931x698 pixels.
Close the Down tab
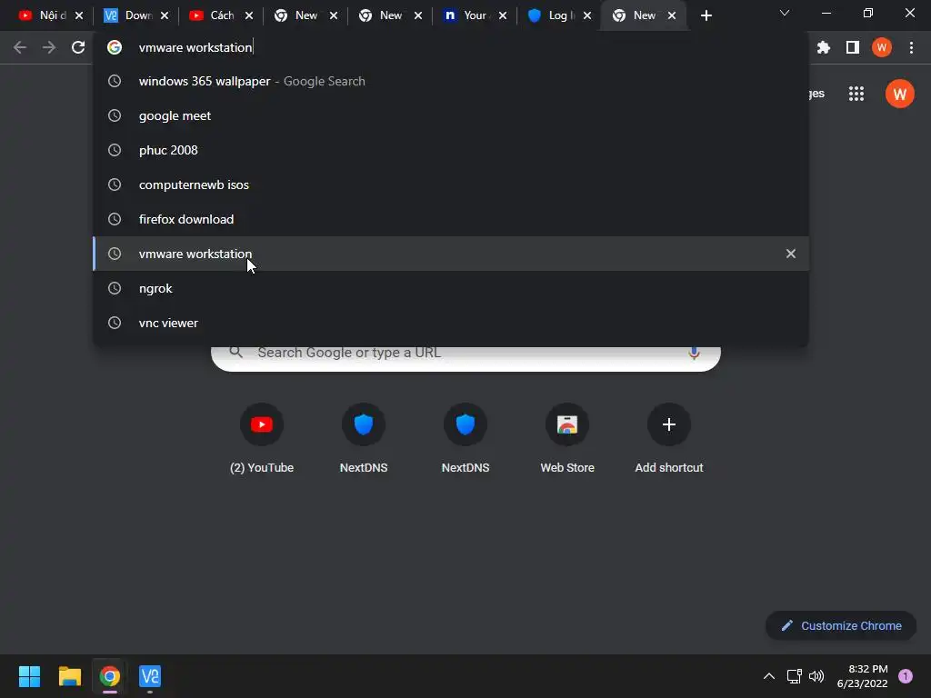pyautogui.click(x=165, y=15)
